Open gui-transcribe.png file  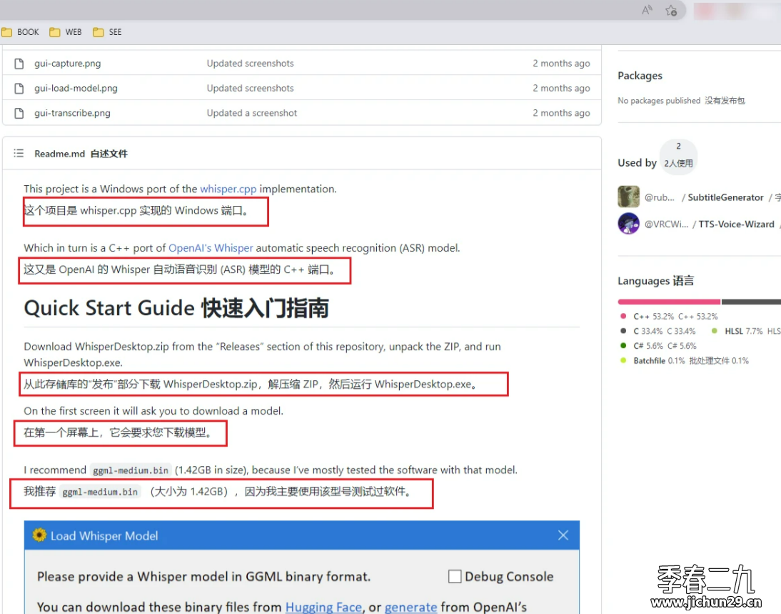[x=72, y=113]
